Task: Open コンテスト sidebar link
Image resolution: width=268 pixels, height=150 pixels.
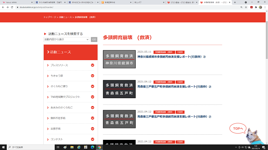Action: pos(57,139)
